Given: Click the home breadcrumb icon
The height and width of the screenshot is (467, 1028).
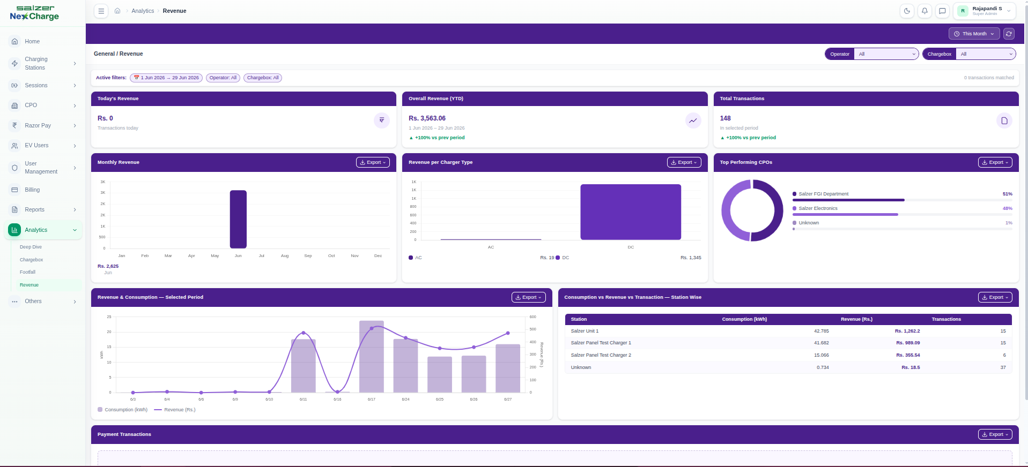Looking at the screenshot, I should coord(117,11).
